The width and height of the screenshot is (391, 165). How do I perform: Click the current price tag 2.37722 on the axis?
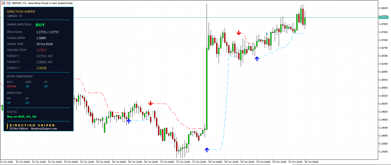(383, 17)
